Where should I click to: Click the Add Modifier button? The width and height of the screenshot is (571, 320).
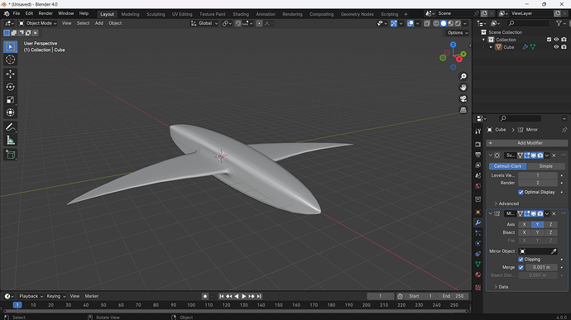click(x=527, y=143)
